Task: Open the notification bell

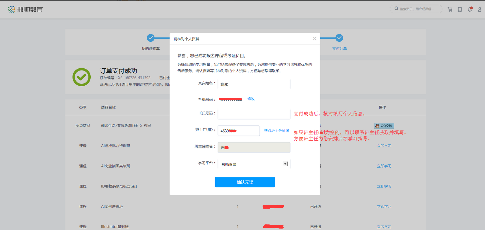Action: pos(470,9)
